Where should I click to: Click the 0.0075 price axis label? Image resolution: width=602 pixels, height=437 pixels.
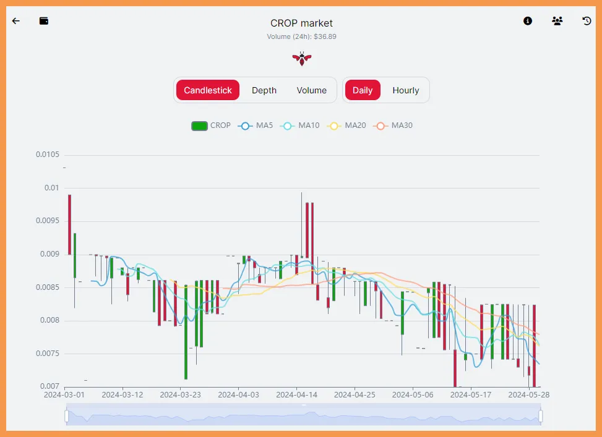click(48, 354)
